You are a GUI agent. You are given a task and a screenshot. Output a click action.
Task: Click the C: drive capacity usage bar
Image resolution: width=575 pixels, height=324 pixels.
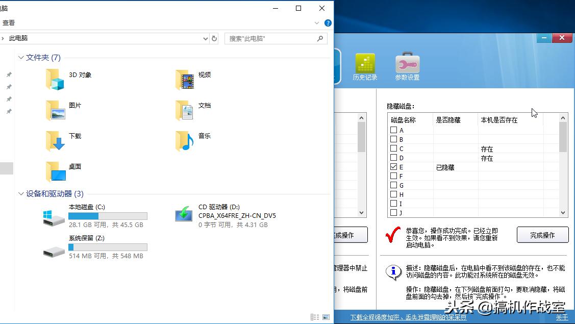click(x=107, y=215)
